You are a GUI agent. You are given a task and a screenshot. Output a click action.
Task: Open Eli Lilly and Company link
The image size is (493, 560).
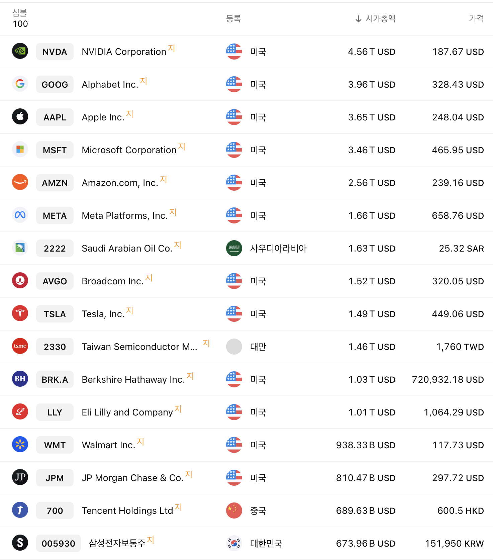click(x=127, y=412)
